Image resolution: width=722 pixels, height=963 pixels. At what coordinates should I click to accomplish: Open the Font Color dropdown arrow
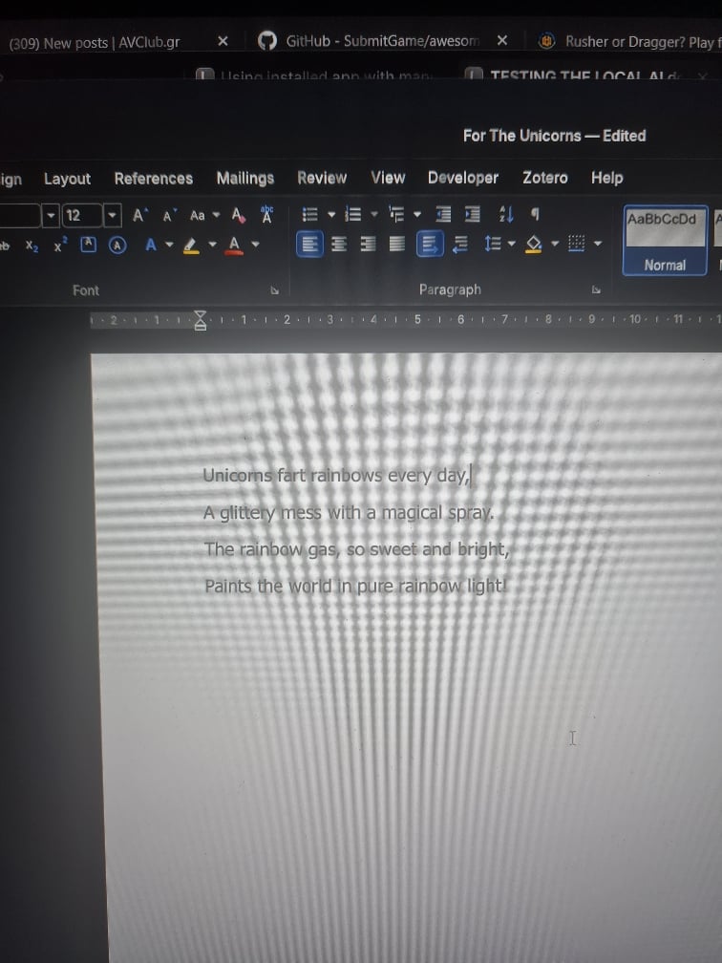256,245
